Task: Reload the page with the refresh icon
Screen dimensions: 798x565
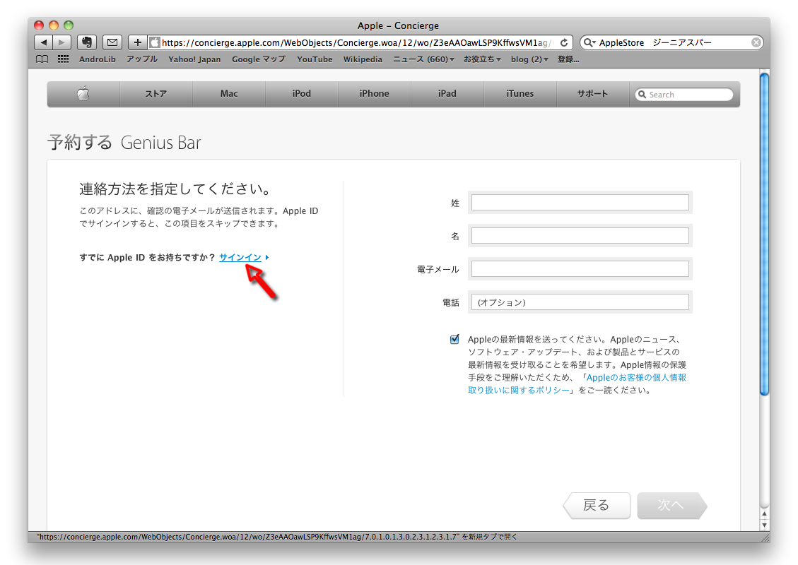Action: tap(564, 42)
